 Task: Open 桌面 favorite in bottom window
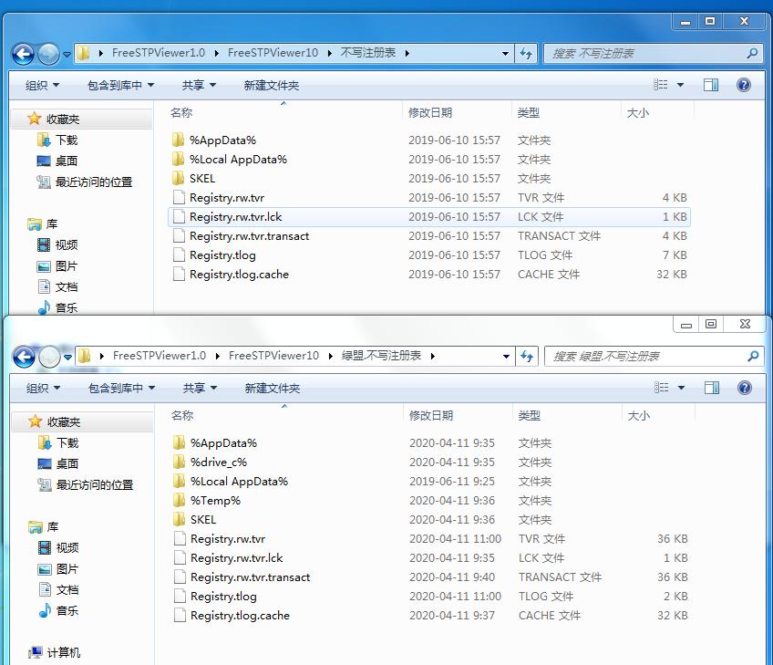[58, 463]
